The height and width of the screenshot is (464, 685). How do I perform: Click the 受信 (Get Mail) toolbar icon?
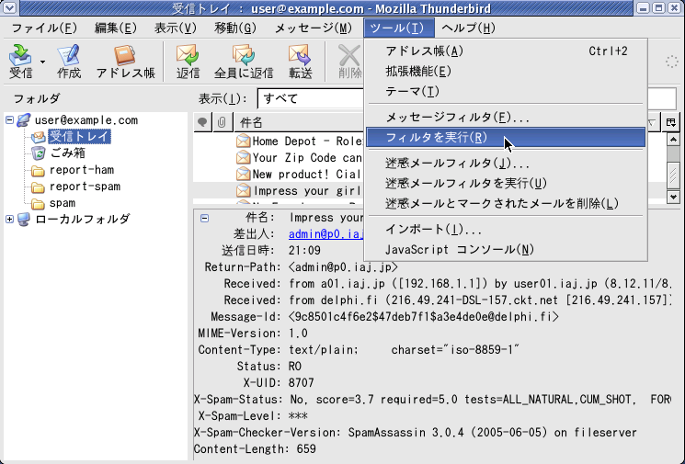[20, 62]
